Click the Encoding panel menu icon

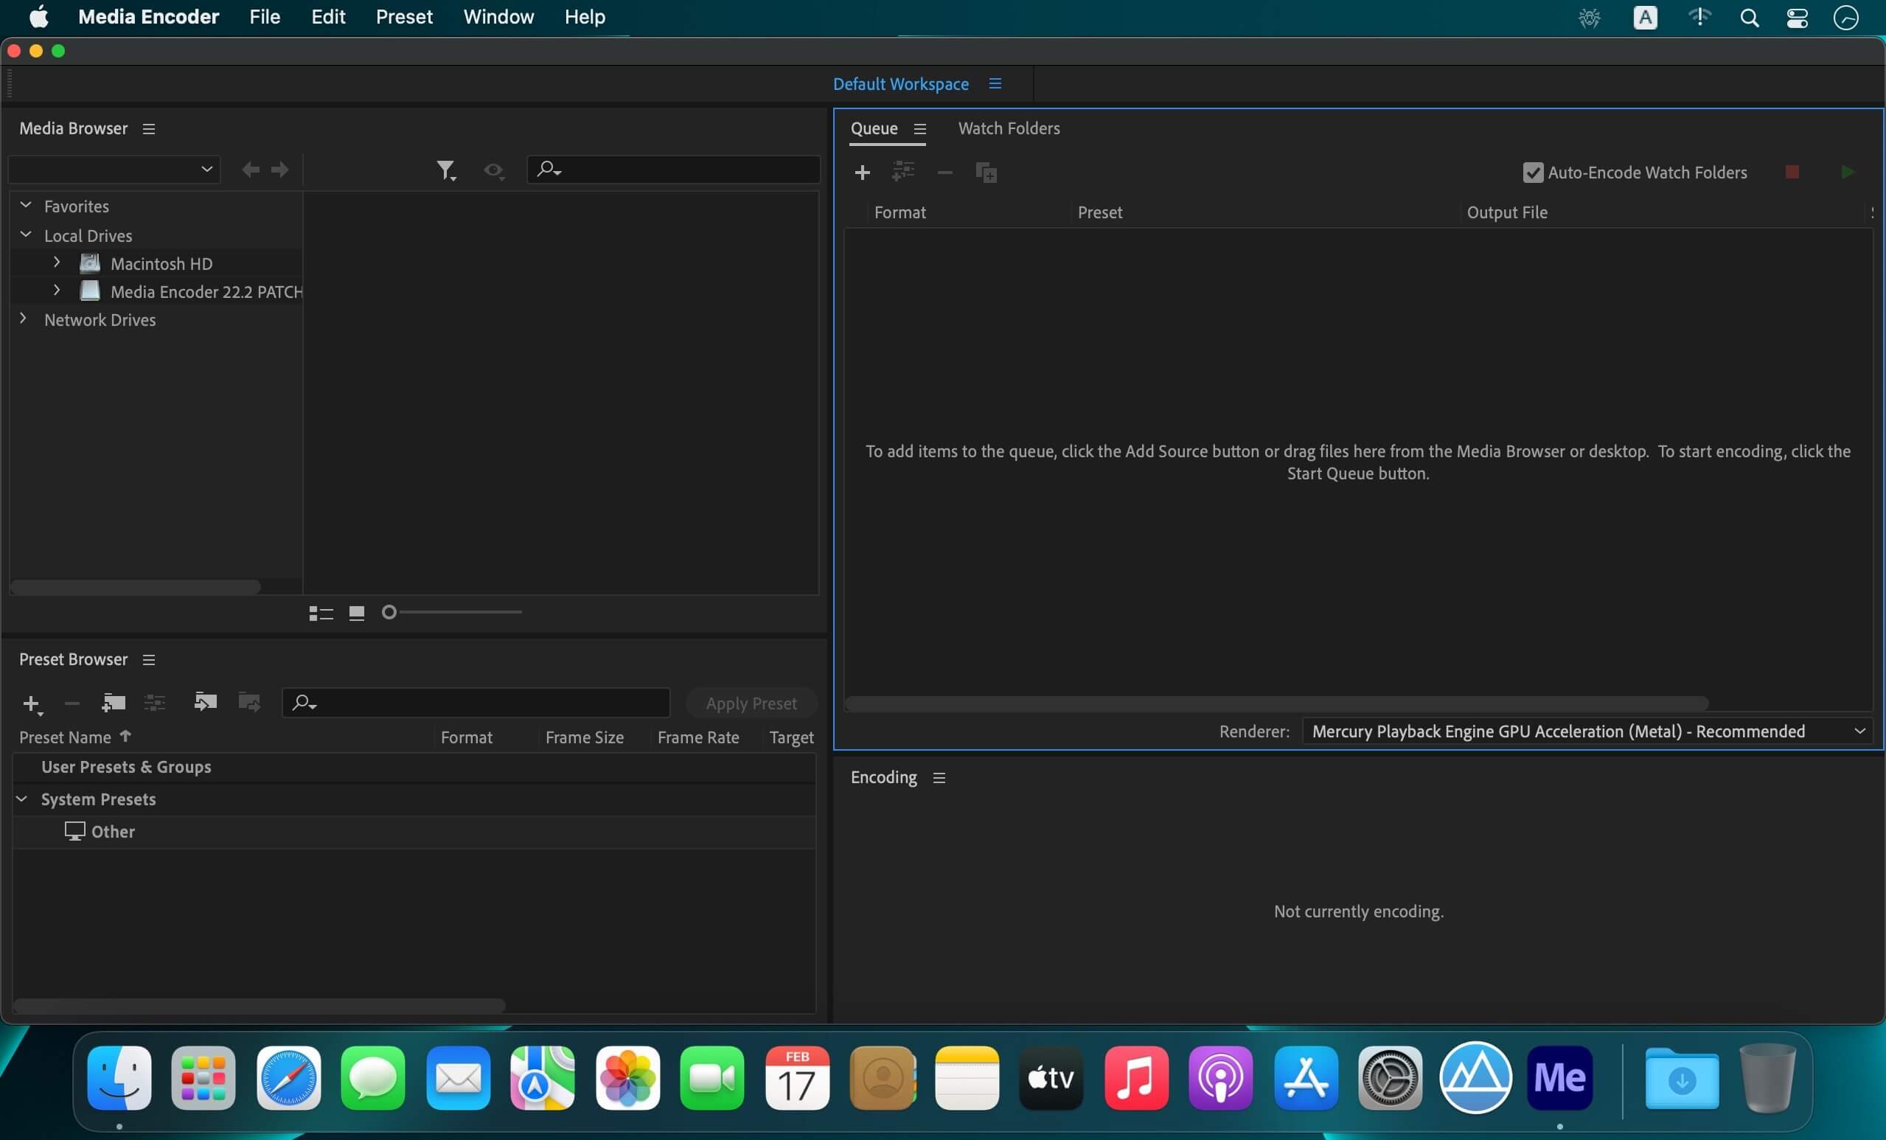[939, 777]
